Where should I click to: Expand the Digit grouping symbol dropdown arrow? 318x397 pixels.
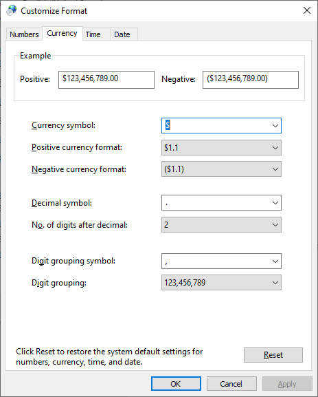[x=275, y=261]
